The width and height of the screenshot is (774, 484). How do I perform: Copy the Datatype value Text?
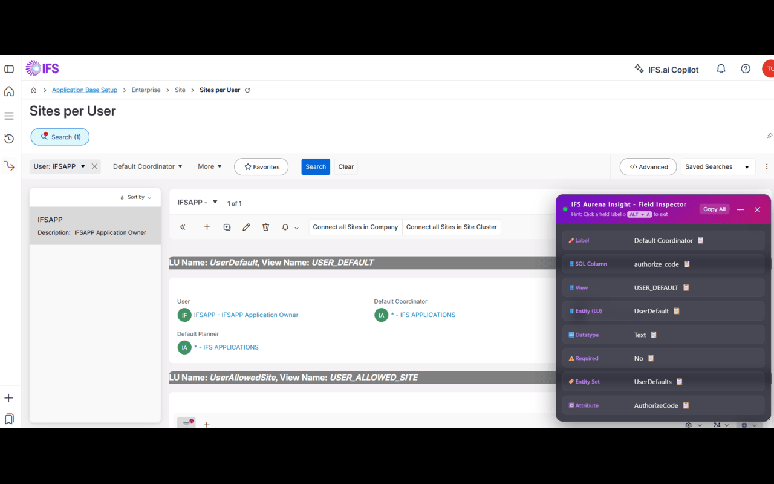tap(654, 335)
